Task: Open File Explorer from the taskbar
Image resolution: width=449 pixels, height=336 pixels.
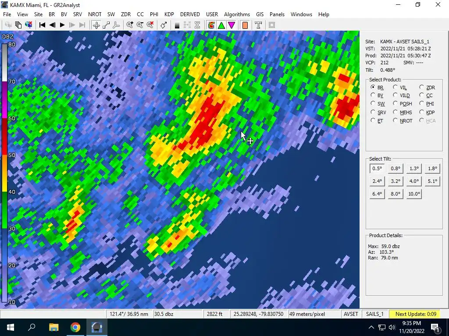Action: click(x=53, y=327)
